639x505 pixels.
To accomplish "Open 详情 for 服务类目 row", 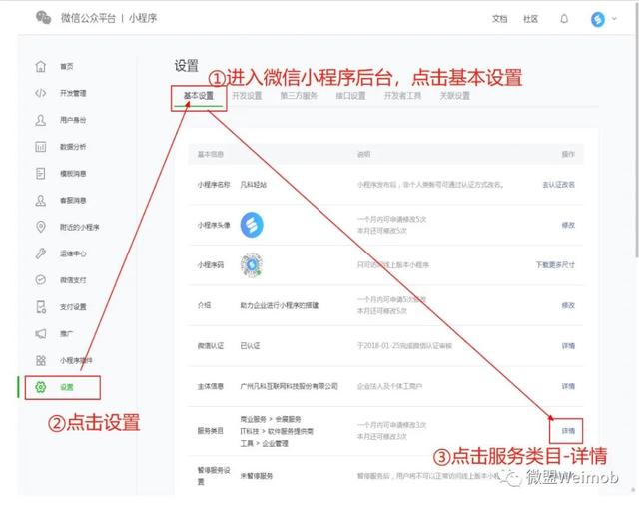I will (x=568, y=431).
